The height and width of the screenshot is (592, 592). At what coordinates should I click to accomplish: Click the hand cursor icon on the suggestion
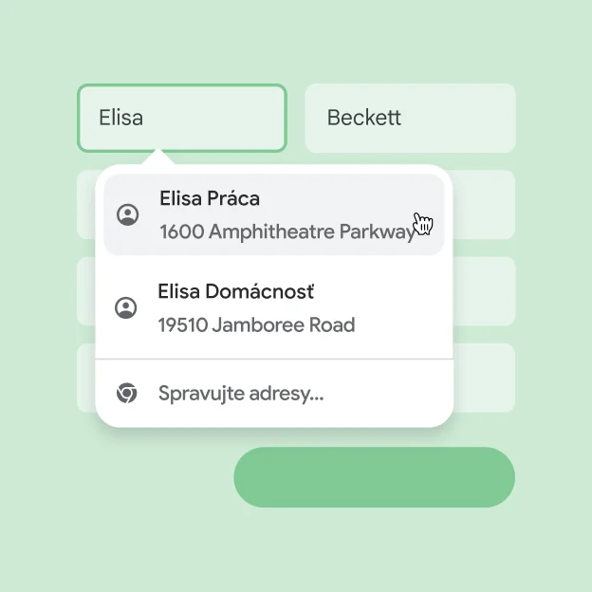pos(423,224)
